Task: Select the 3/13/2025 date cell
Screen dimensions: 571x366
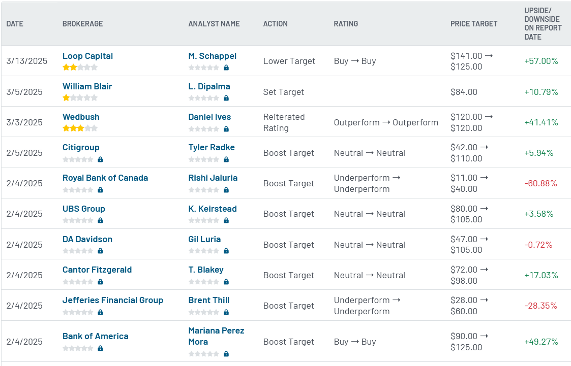Action: (27, 61)
